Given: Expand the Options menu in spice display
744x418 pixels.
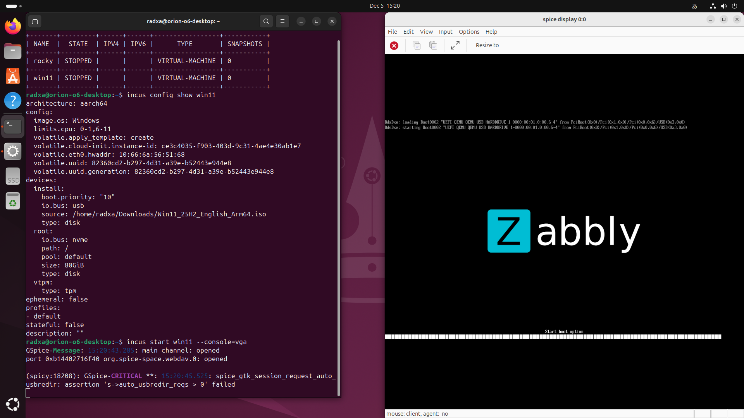Looking at the screenshot, I should (469, 32).
